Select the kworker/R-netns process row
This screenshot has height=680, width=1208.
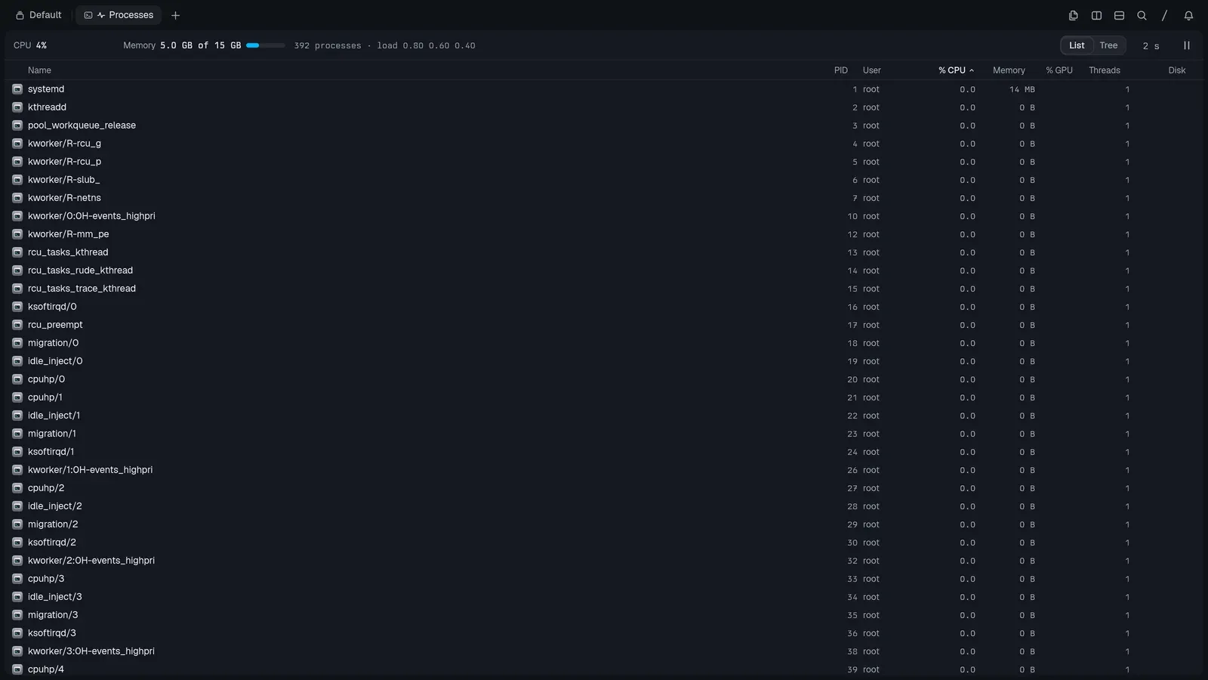604,198
